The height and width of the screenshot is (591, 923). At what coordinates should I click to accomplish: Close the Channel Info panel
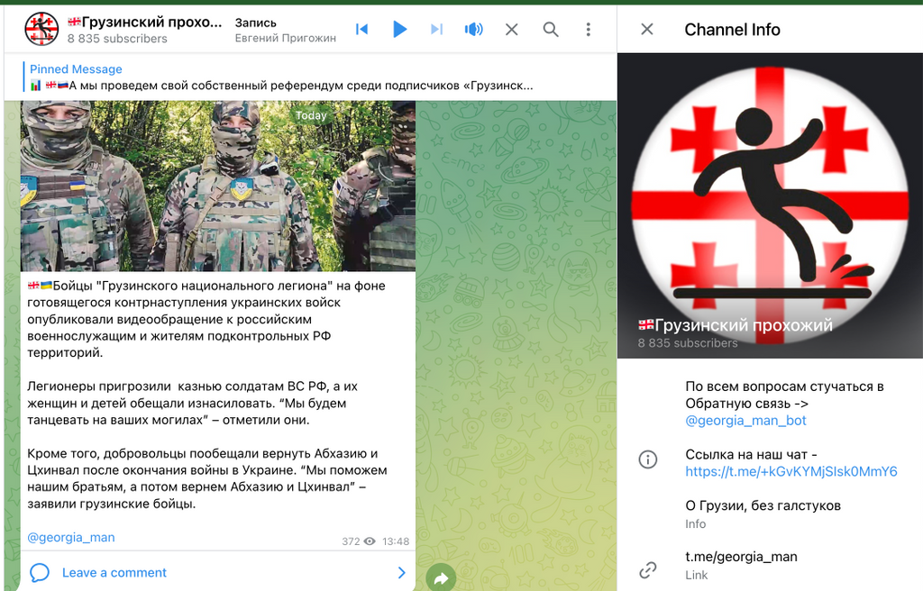tap(647, 30)
